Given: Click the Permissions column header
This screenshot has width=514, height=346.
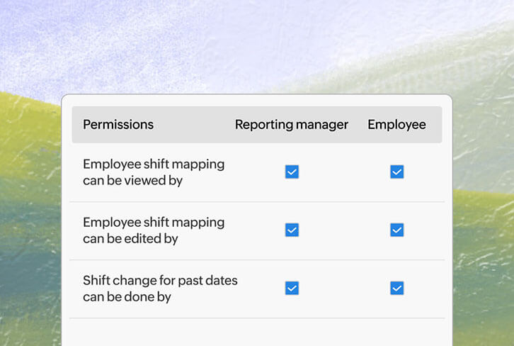Looking at the screenshot, I should pos(118,125).
